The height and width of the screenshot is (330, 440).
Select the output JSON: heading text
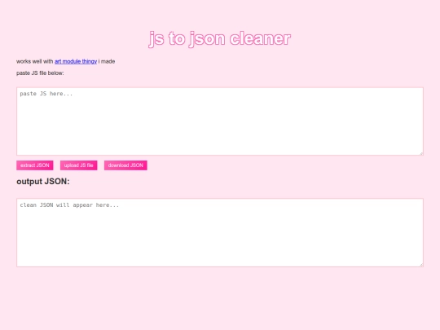(43, 182)
